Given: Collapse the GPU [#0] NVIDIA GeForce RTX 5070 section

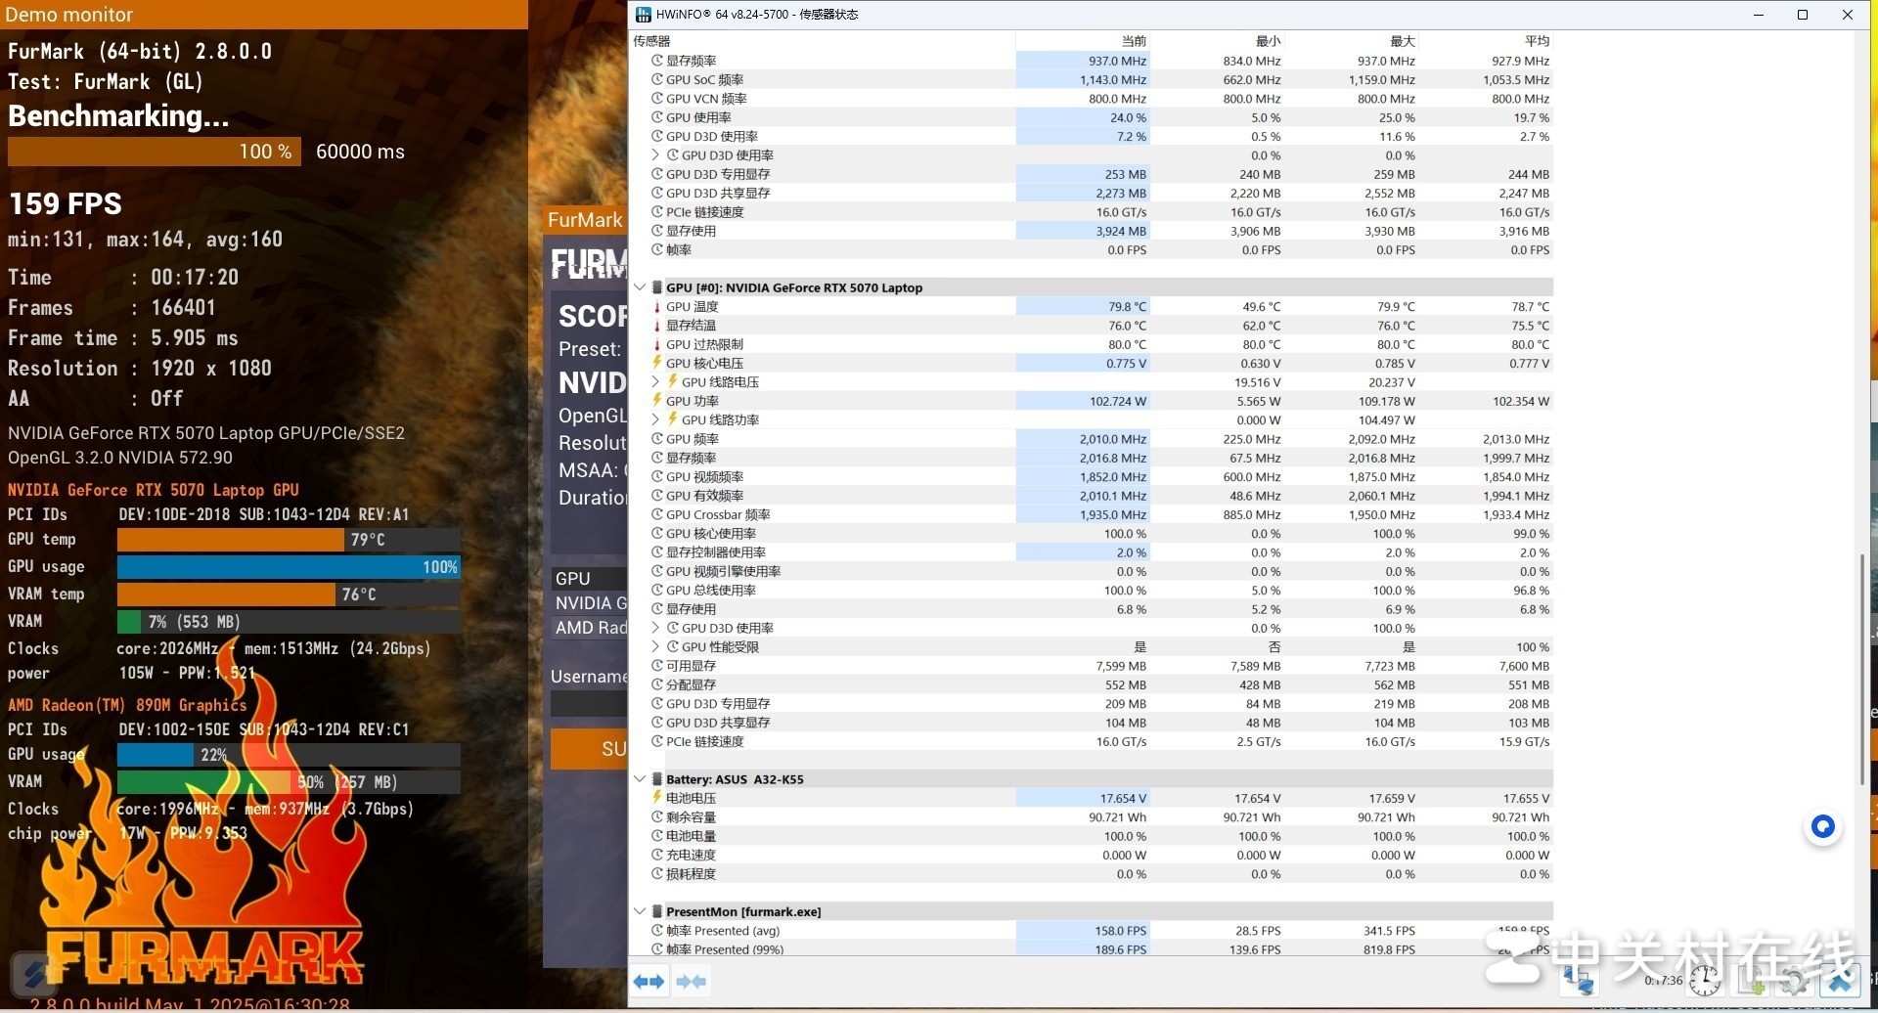Looking at the screenshot, I should [640, 287].
